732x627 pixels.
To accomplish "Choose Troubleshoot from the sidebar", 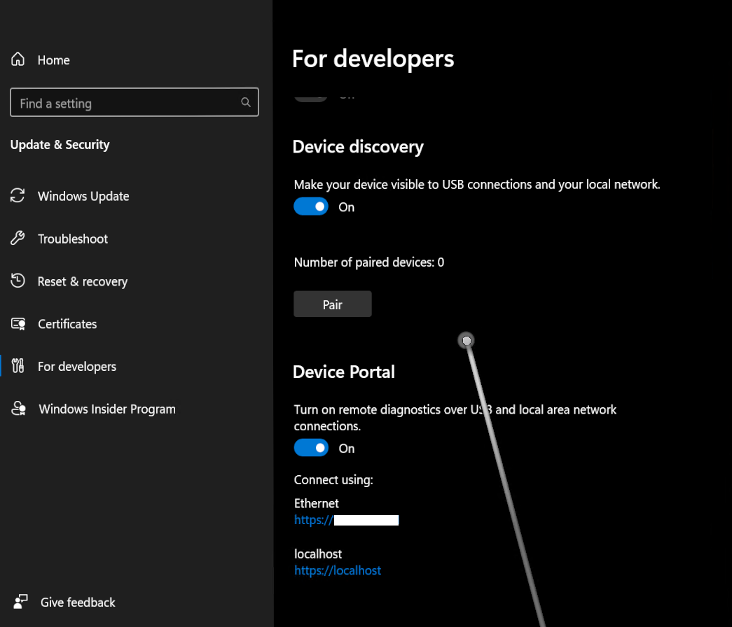I will (72, 239).
